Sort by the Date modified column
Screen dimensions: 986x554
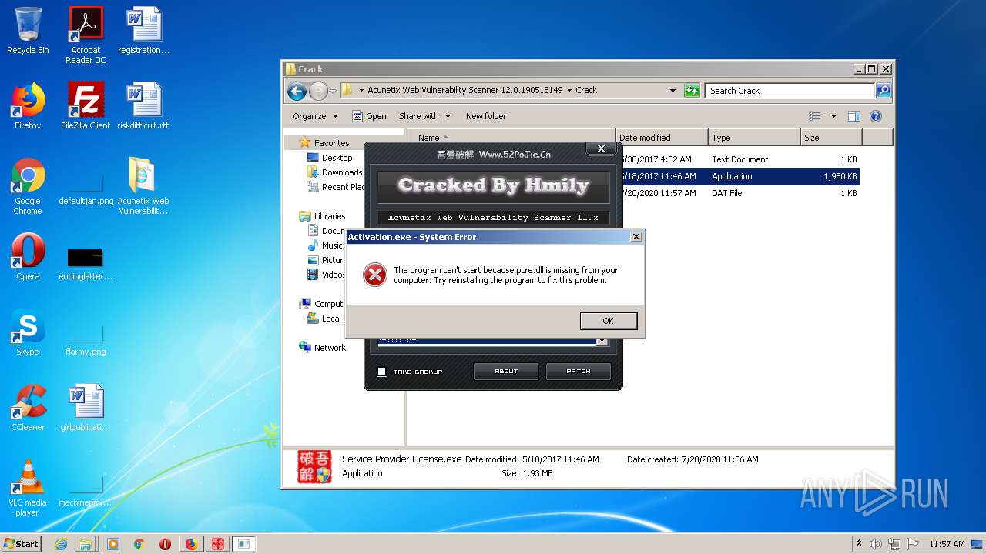click(662, 138)
